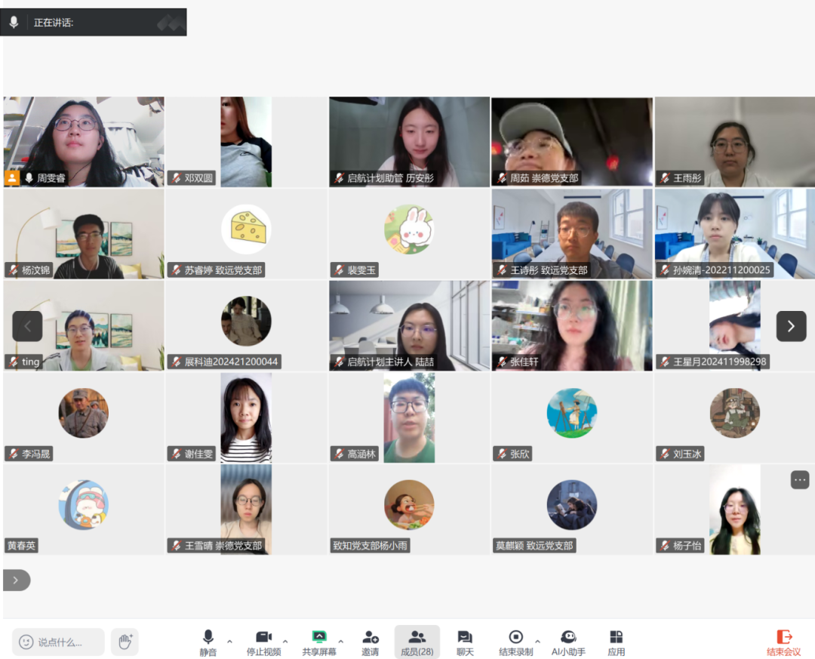The image size is (815, 659).
Task: Expand the recording options arrow beside 结束录制
Action: point(537,642)
